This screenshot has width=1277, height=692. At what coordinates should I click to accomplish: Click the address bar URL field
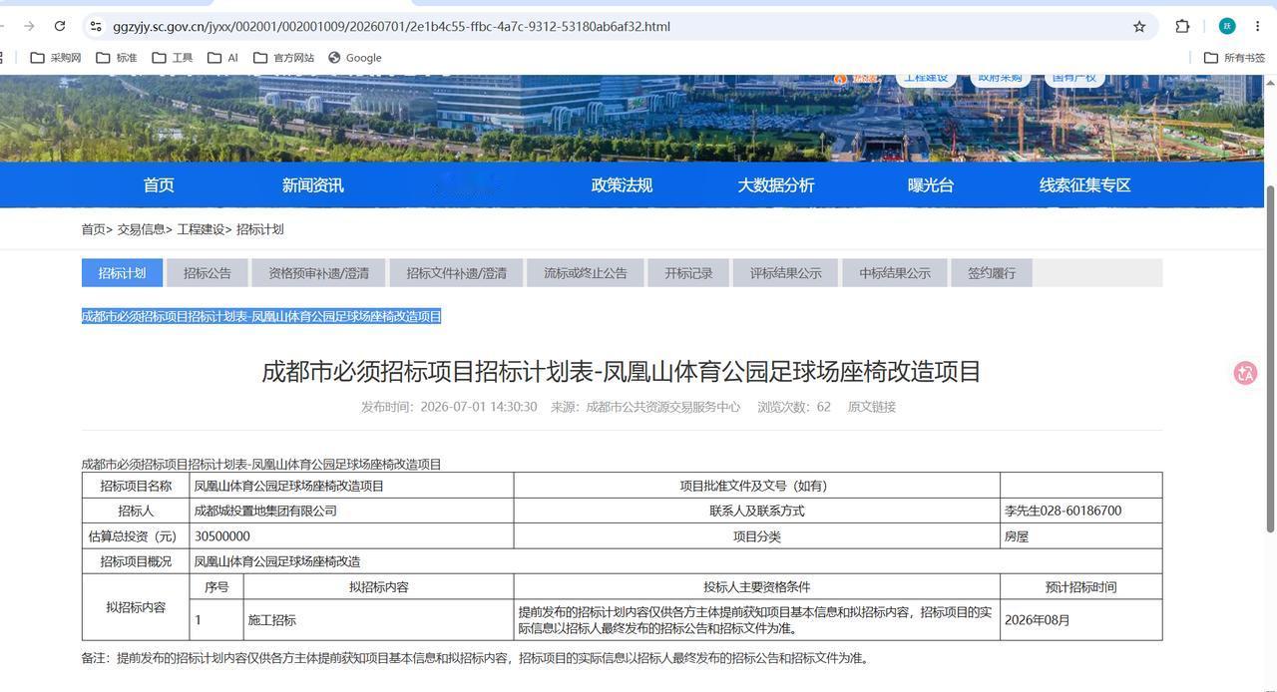point(619,26)
